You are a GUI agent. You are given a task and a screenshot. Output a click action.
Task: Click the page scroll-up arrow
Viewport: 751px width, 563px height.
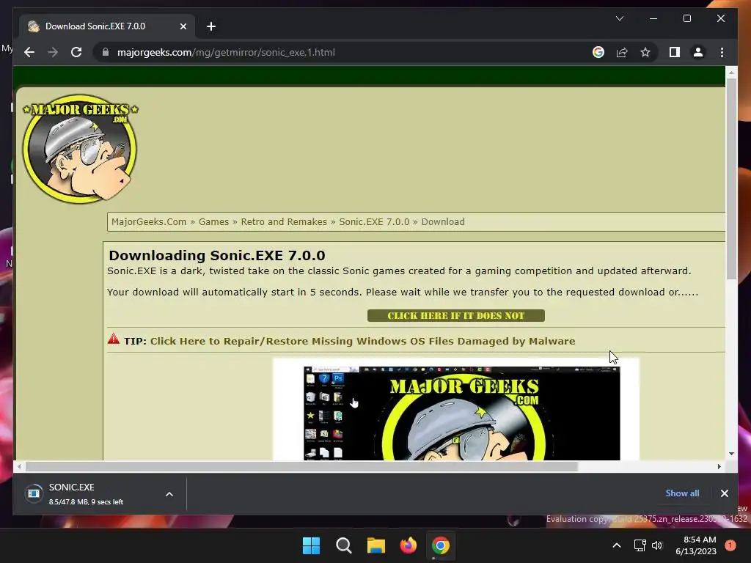(x=731, y=73)
